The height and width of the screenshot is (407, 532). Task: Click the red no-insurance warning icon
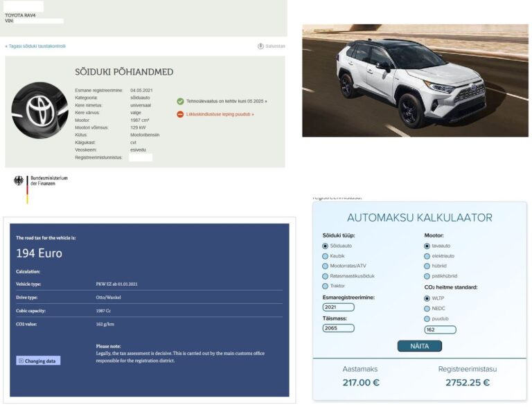[x=180, y=114]
